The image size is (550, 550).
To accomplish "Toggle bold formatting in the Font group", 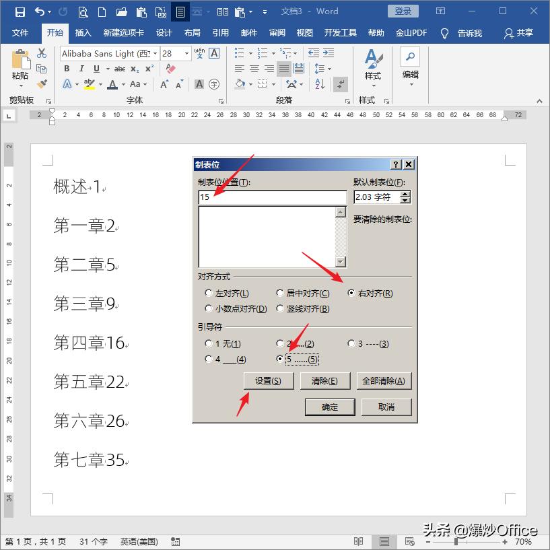I will pyautogui.click(x=66, y=69).
